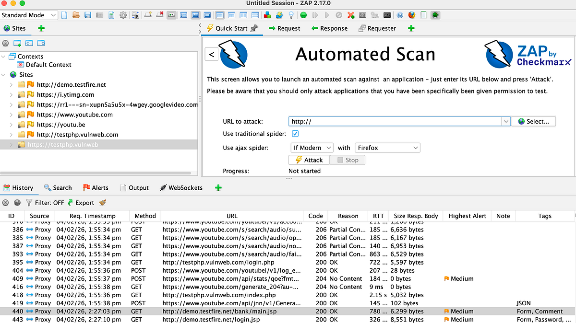The height and width of the screenshot is (323, 576).
Task: Open the blue help question mark icon
Action: 400,15
